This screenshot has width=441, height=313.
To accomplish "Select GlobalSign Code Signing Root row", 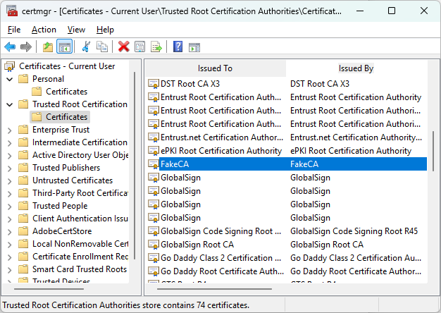I will 287,231.
